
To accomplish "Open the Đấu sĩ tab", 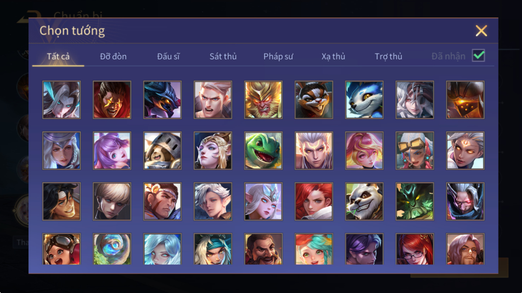I will (168, 56).
